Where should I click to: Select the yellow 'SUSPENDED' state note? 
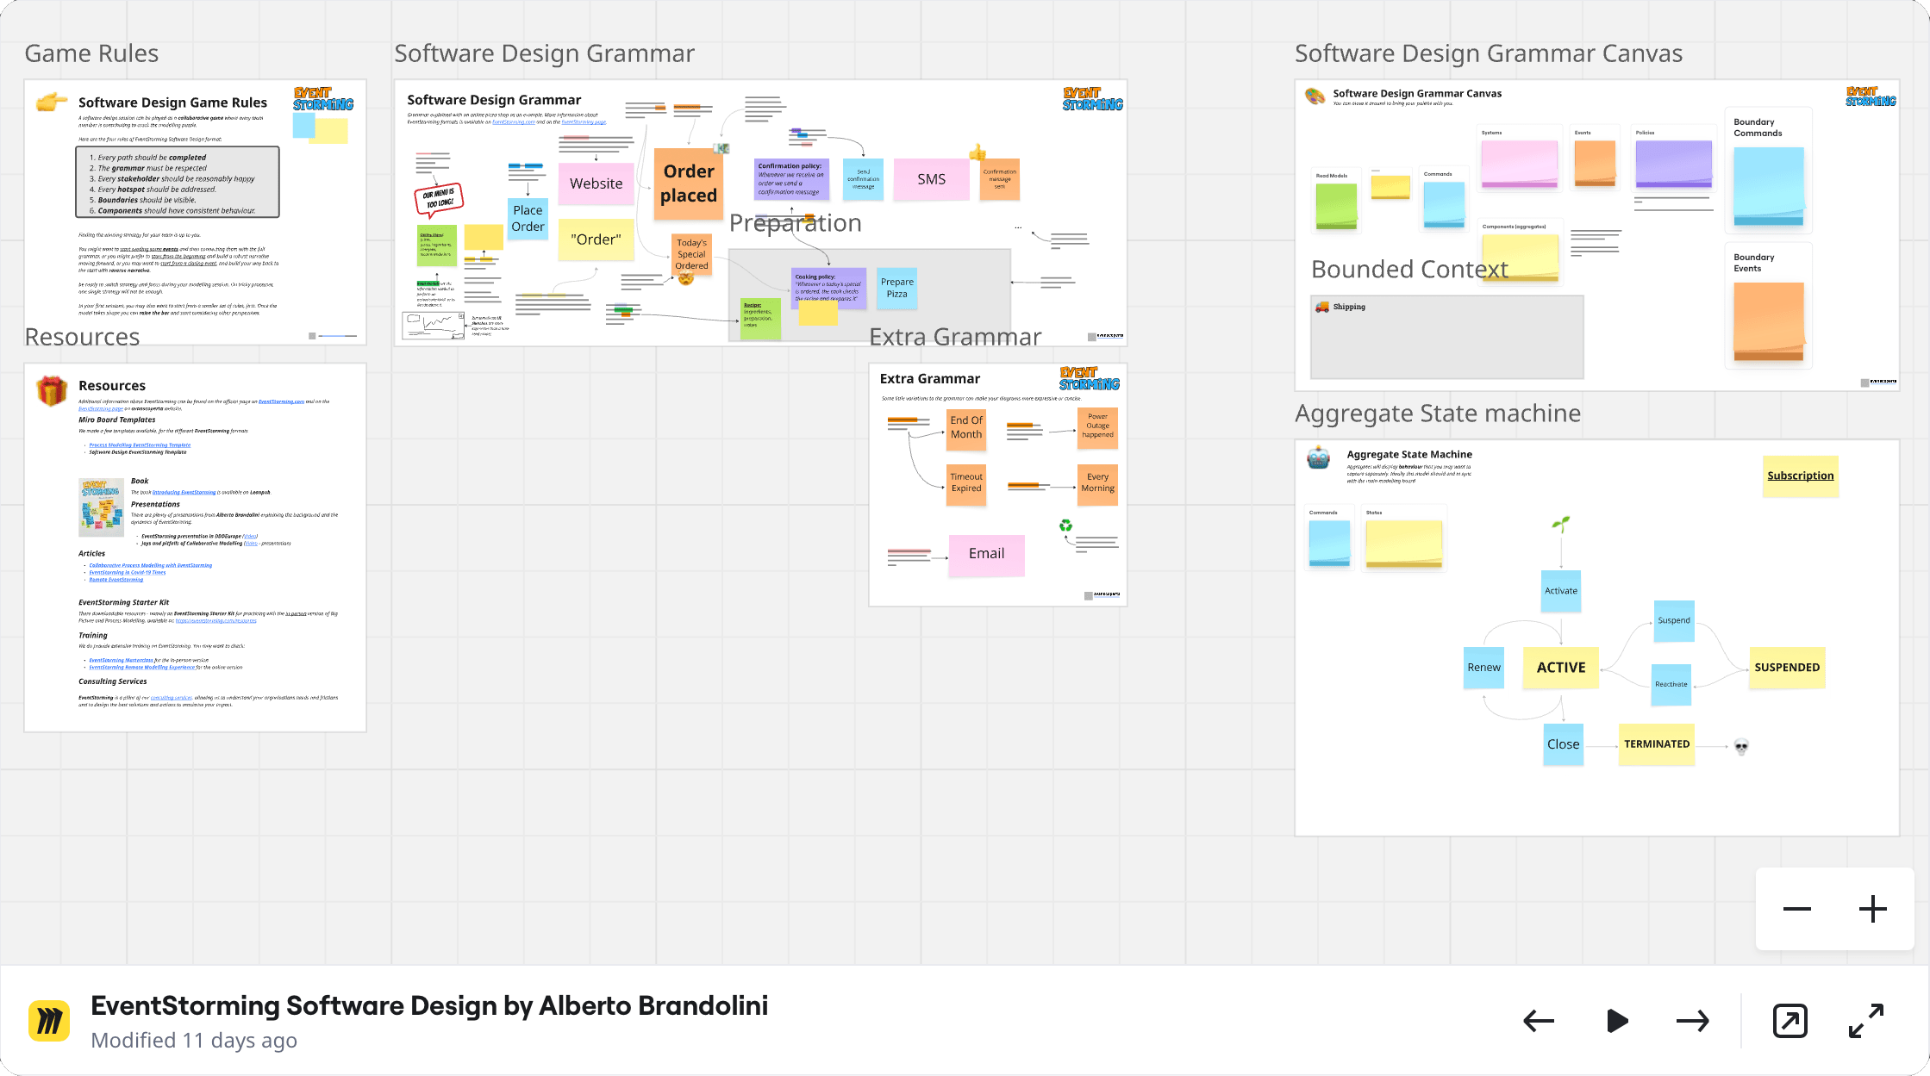pyautogui.click(x=1787, y=668)
